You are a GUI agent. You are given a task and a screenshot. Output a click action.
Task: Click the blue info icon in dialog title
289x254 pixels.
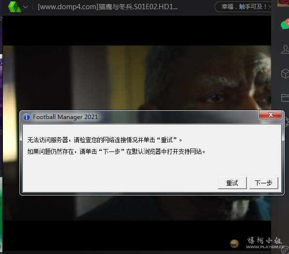click(27, 117)
